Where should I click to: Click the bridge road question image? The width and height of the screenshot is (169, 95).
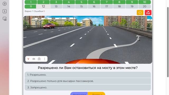point(88,40)
